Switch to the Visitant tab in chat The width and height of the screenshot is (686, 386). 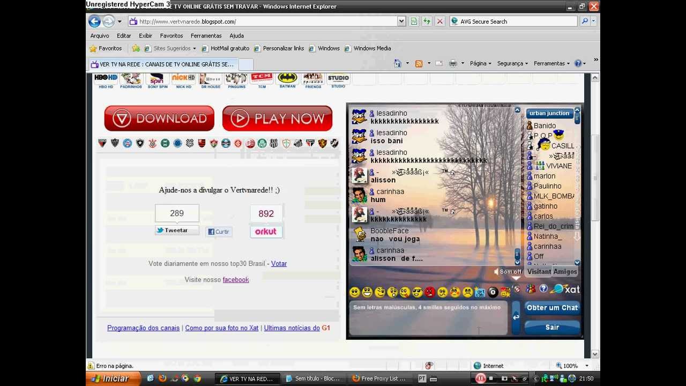pos(539,272)
